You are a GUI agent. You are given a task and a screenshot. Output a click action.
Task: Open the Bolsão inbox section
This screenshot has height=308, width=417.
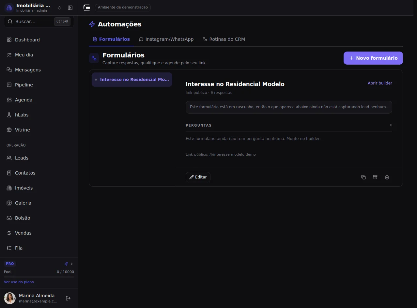pyautogui.click(x=39, y=218)
